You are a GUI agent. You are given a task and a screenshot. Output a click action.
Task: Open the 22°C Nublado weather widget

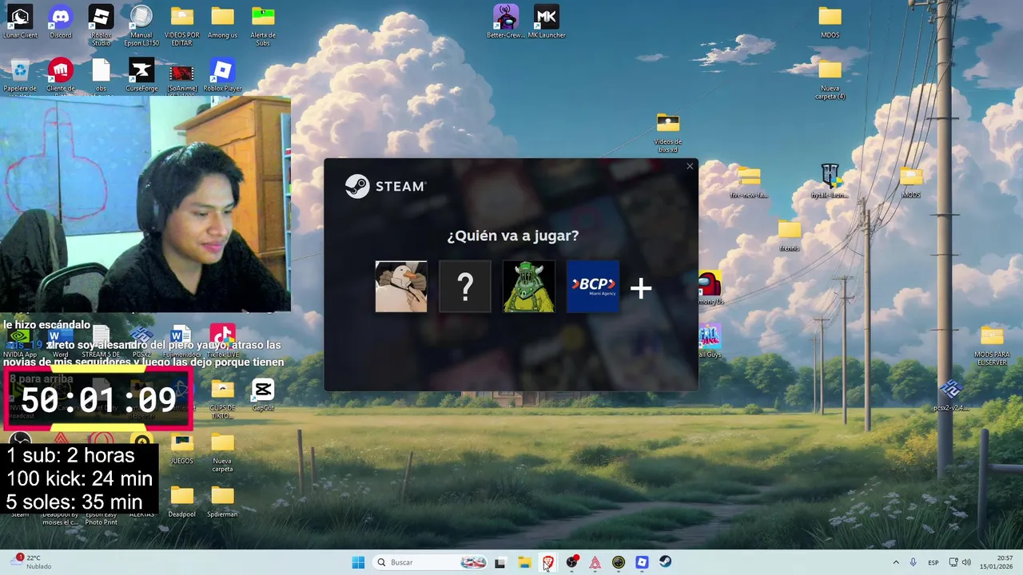32,562
